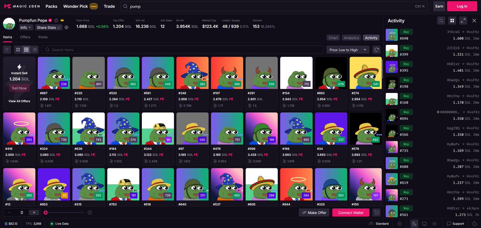481x228 pixels.
Task: Open Support chat
Action: [455, 224]
